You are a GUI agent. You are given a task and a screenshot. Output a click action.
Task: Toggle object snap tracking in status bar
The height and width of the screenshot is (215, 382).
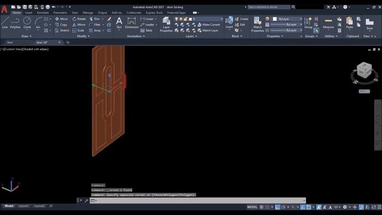[x=303, y=207]
